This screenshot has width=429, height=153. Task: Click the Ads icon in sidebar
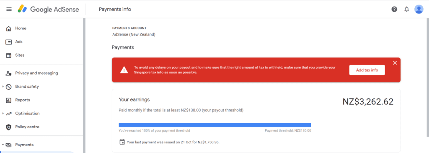[9, 42]
